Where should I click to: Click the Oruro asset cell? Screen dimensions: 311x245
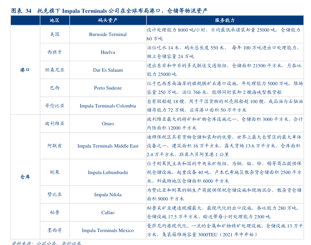click(x=108, y=124)
